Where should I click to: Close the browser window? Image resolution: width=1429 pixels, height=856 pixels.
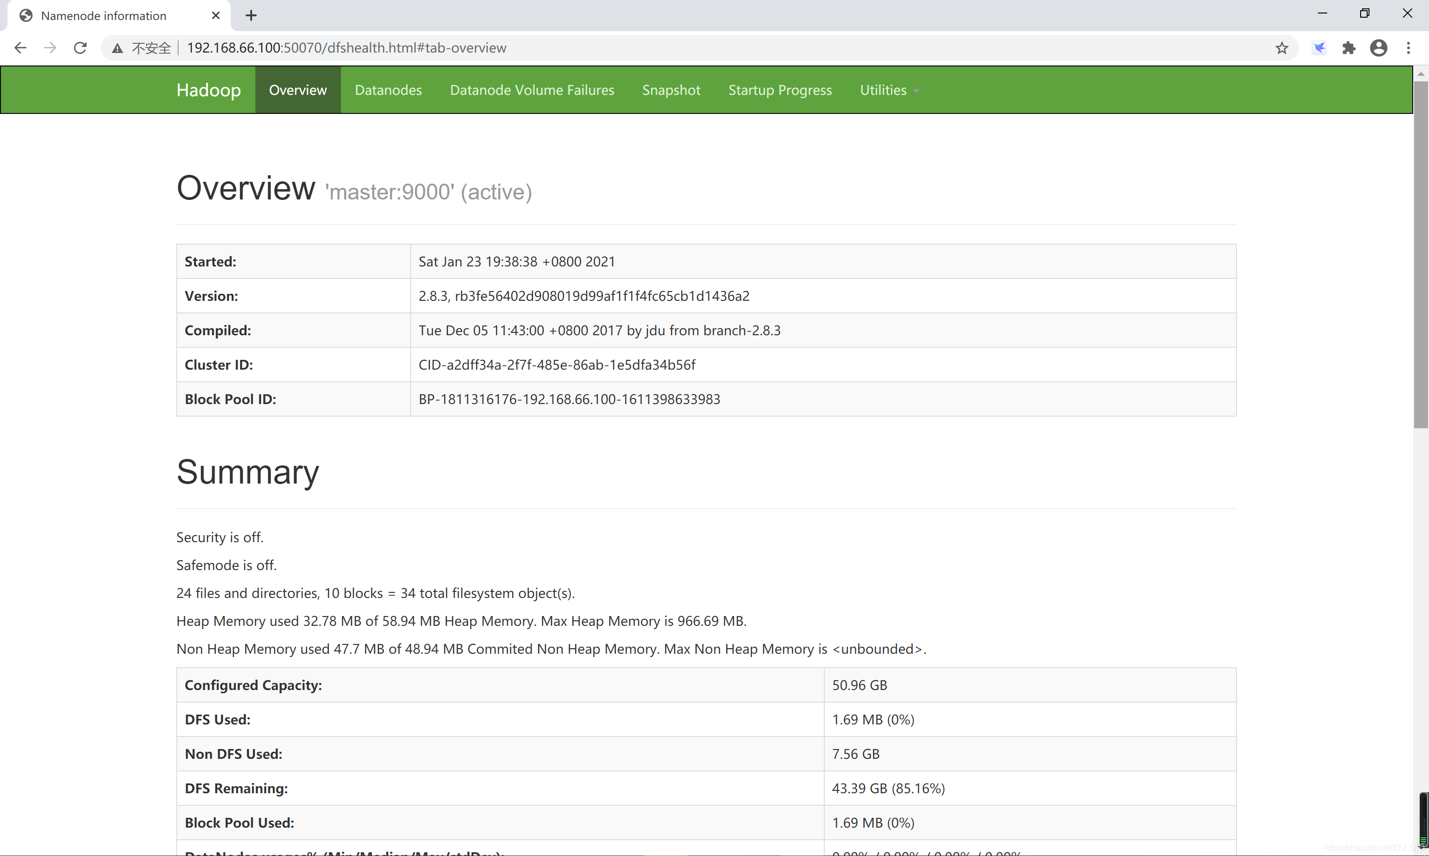click(x=1407, y=13)
